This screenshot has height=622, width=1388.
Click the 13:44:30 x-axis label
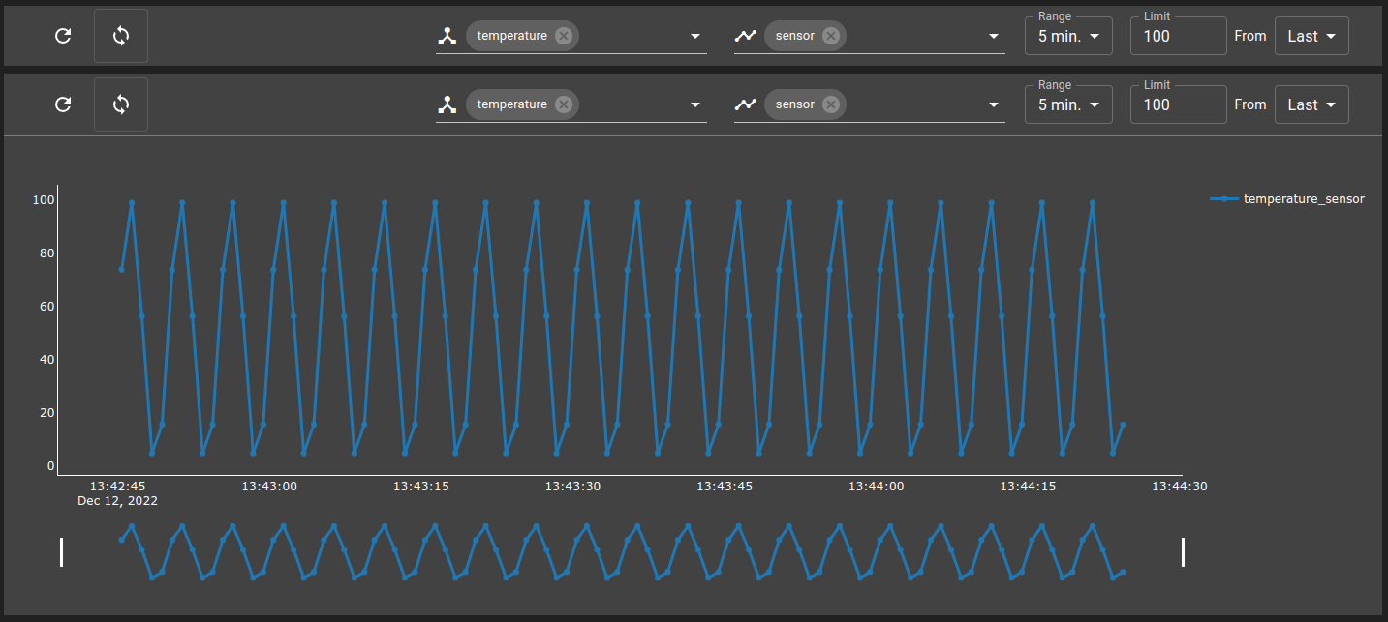point(1179,487)
